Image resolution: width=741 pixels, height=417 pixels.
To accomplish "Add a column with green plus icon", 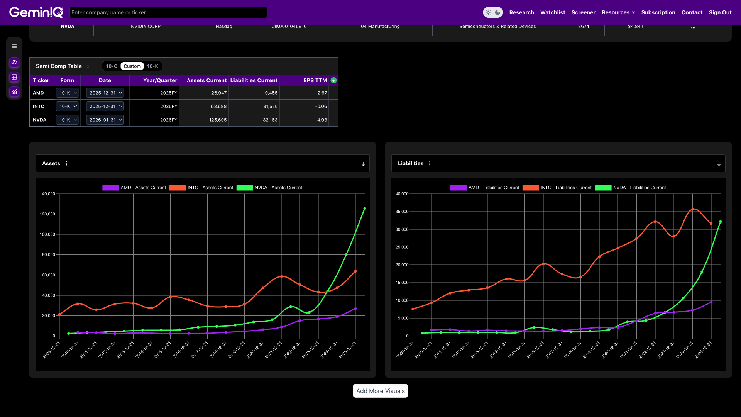I will click(334, 80).
